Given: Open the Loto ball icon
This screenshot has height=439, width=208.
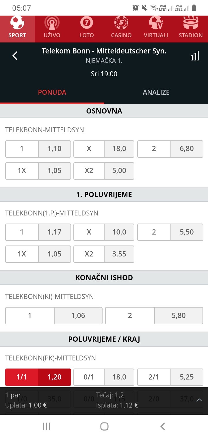Looking at the screenshot, I should 87,23.
